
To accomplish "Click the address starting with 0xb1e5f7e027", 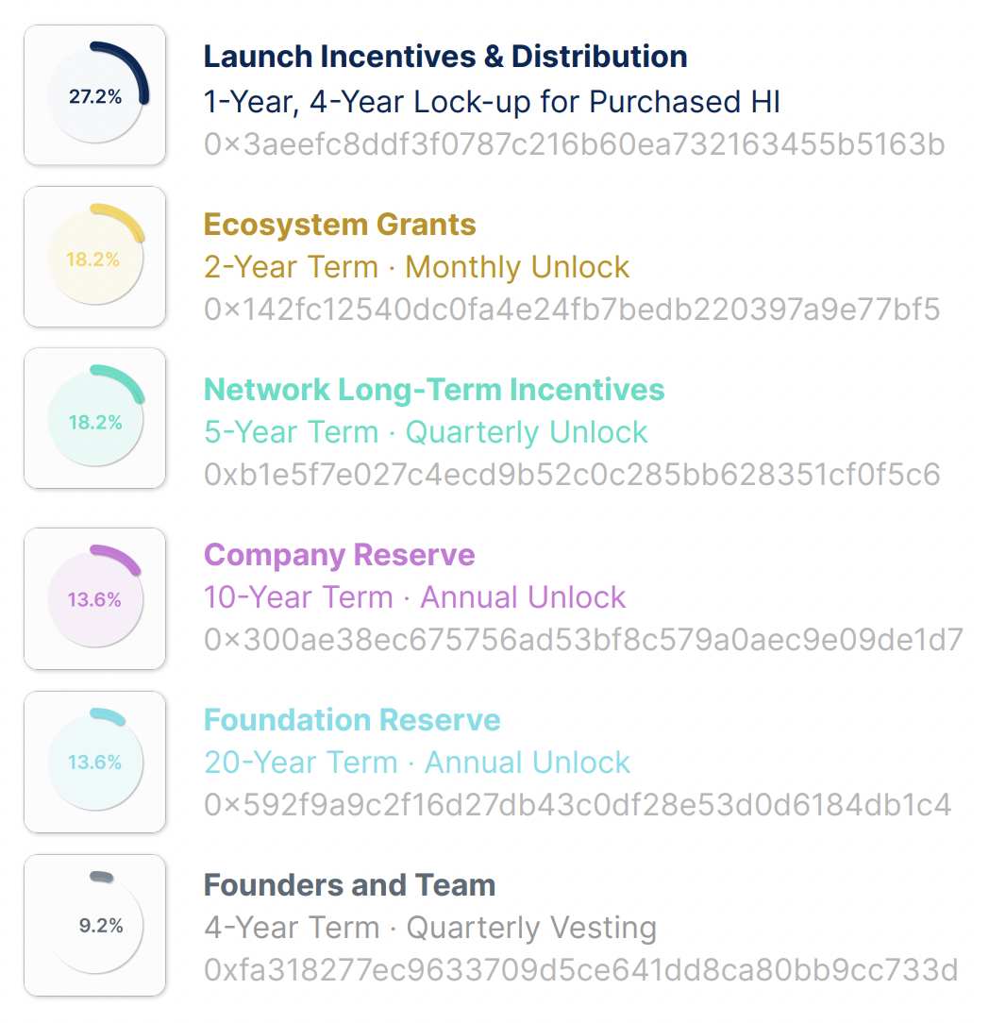I will pyautogui.click(x=572, y=475).
